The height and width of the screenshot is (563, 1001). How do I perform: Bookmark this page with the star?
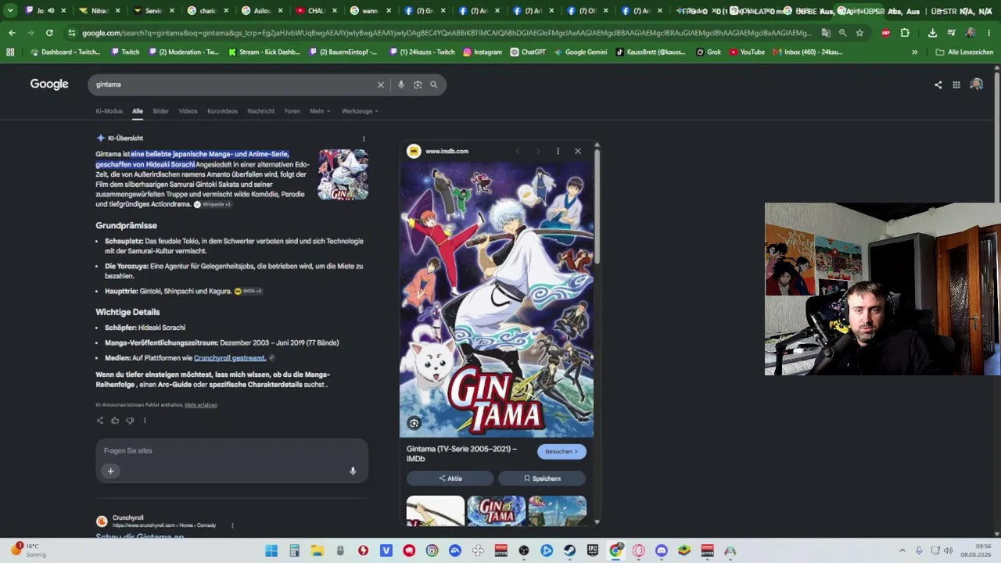[859, 33]
